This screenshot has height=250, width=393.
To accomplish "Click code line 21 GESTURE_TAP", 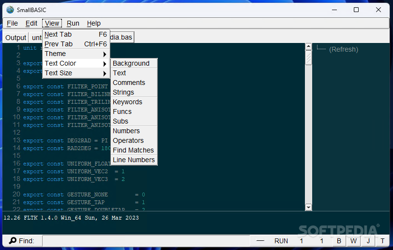I will (x=84, y=203).
